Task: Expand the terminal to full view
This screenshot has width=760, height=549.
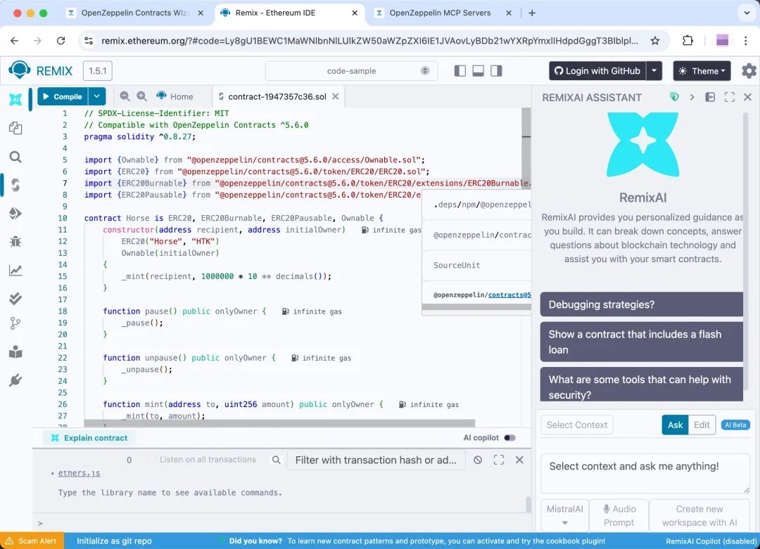Action: tap(499, 460)
